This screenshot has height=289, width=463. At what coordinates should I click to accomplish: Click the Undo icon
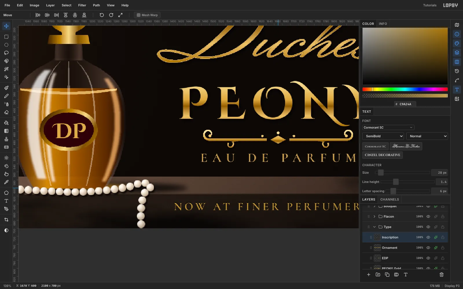point(102,15)
